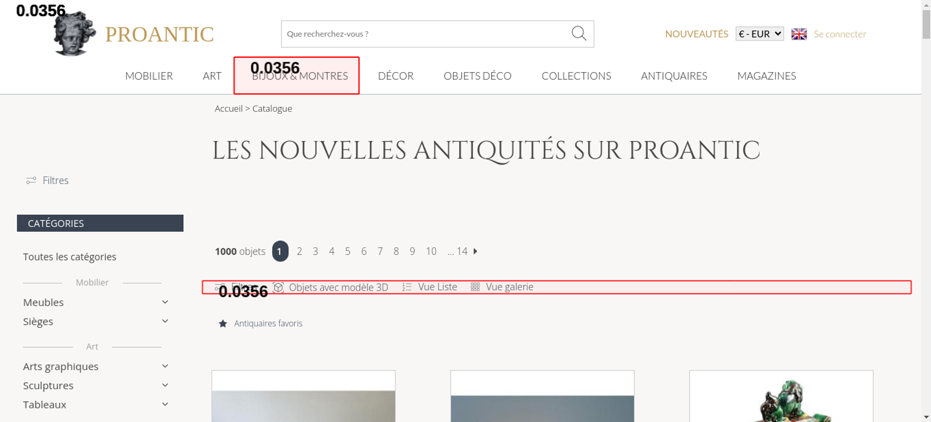This screenshot has width=931, height=422.
Task: Click the Se connecter link
Action: 840,34
